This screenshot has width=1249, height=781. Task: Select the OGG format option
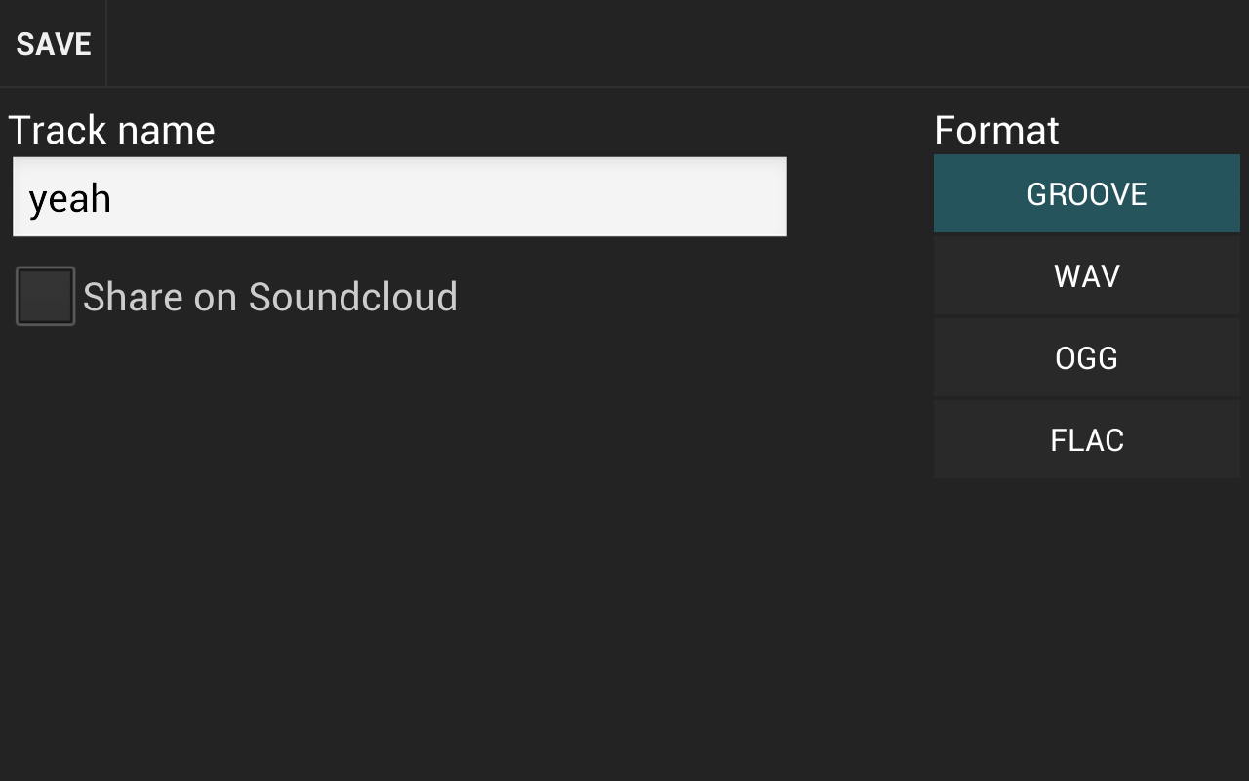pos(1086,357)
